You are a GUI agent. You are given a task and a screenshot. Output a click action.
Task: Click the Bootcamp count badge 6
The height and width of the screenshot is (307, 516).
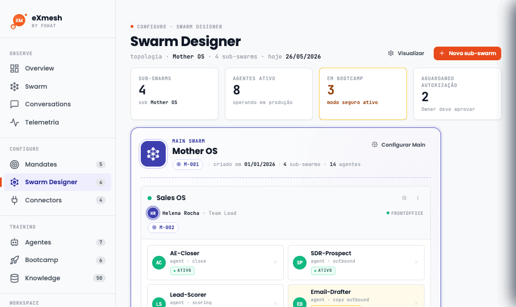click(x=100, y=260)
